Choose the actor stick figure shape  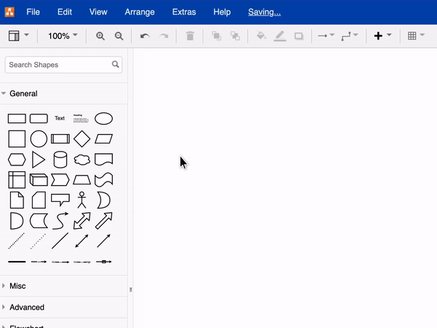pos(82,200)
